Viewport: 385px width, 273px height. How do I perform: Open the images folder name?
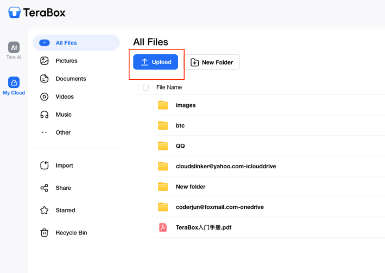pos(186,105)
